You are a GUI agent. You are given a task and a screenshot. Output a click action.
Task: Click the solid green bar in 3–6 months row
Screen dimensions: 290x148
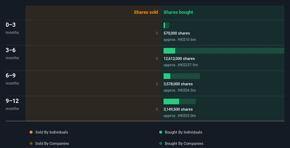[169, 51]
